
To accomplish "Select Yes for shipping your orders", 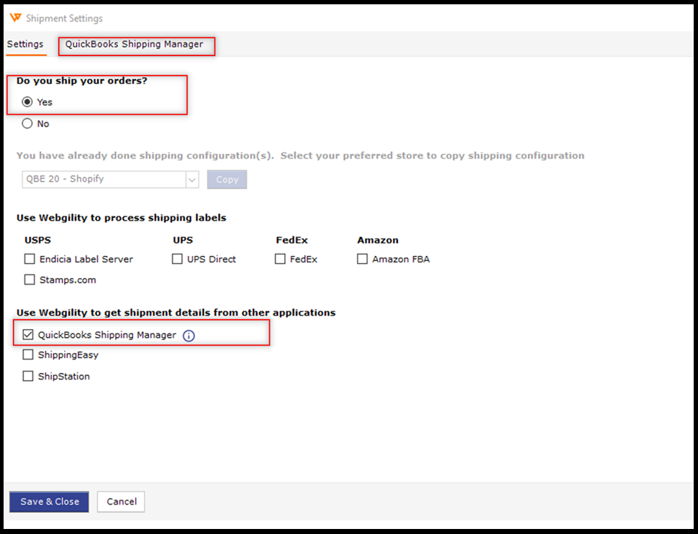I will [x=27, y=102].
